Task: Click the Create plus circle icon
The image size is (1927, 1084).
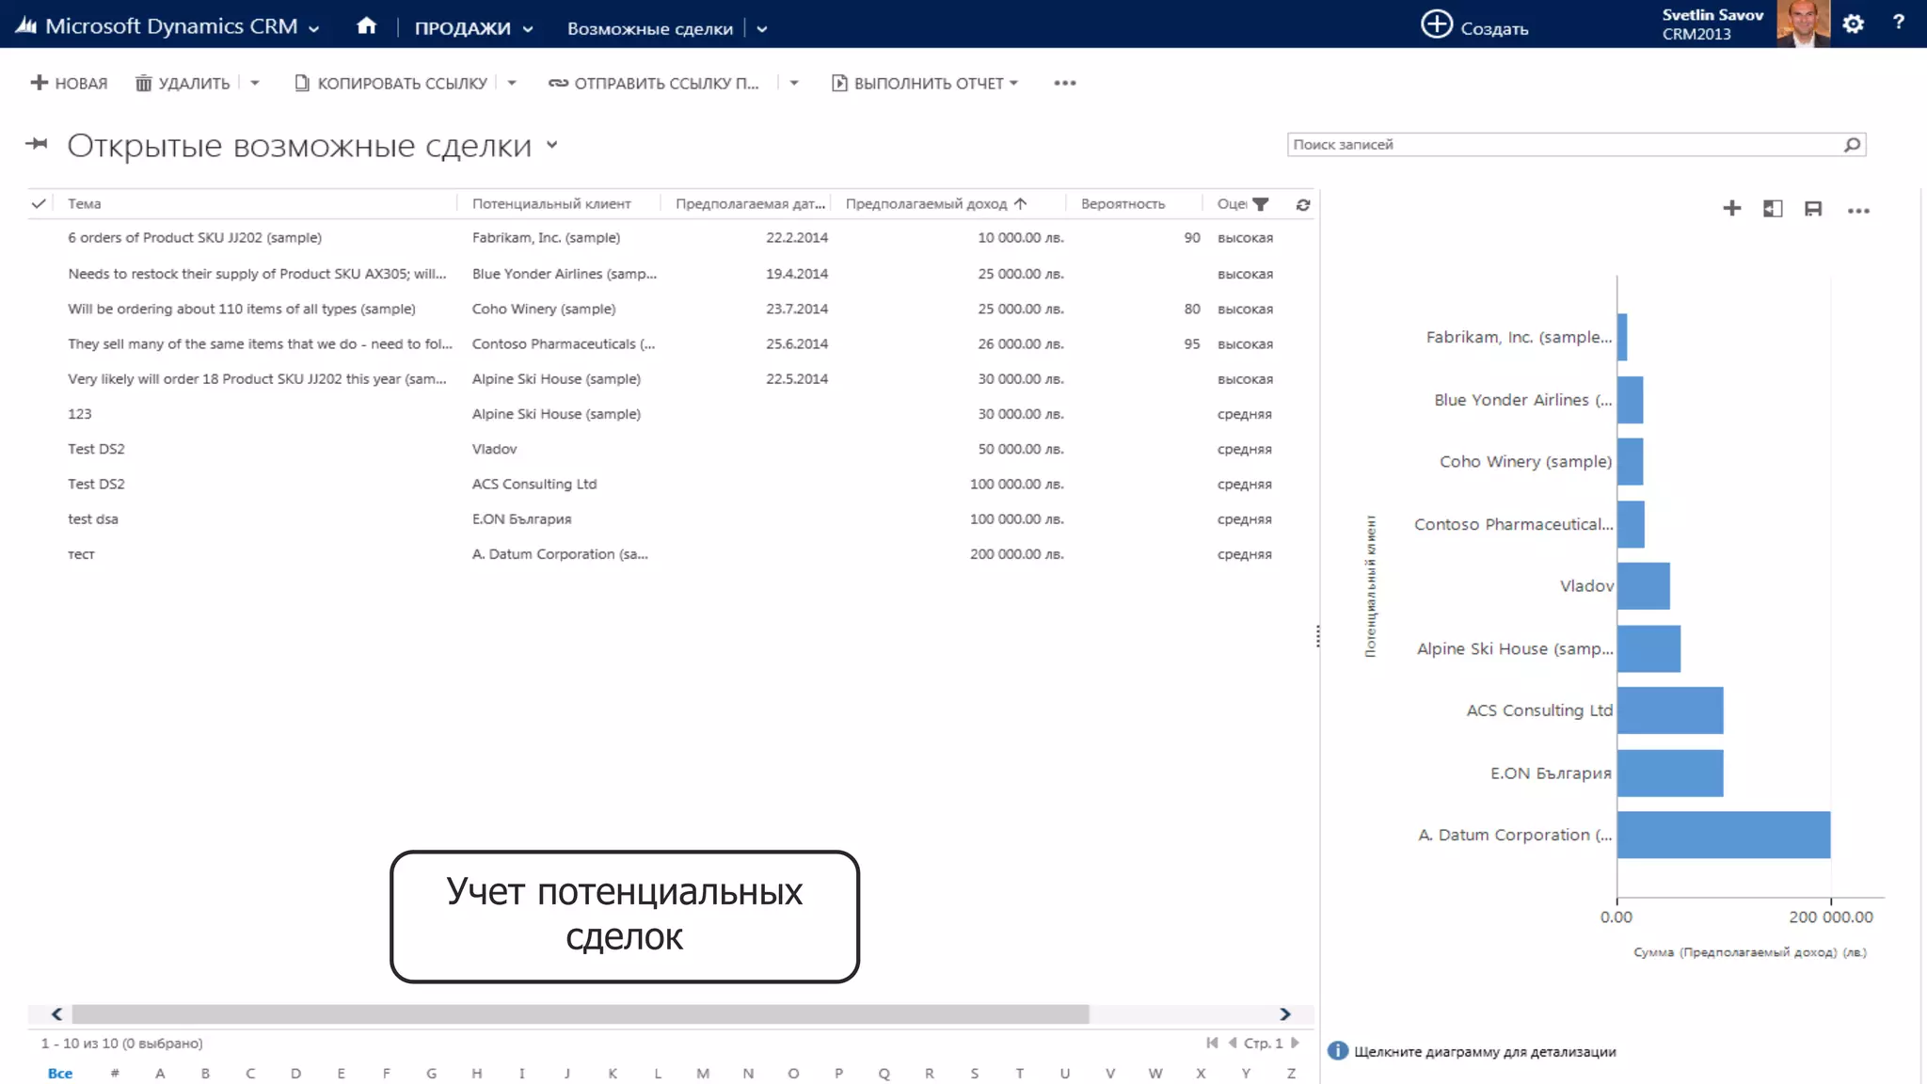Action: (1436, 24)
